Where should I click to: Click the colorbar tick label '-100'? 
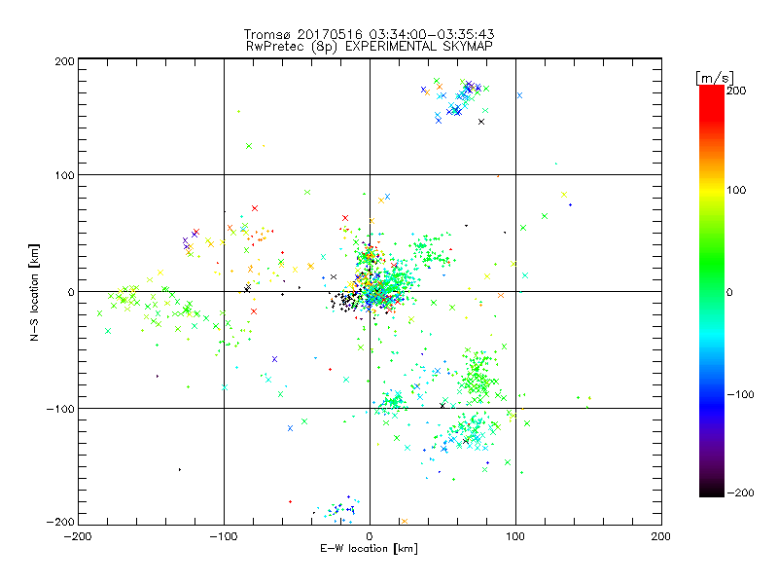(740, 395)
